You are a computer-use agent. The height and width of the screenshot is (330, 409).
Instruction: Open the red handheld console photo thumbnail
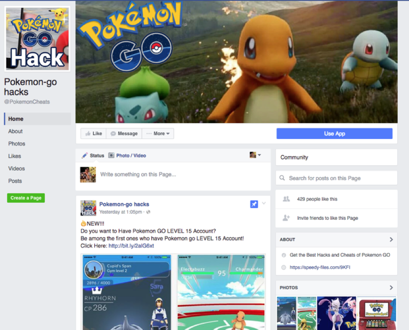coord(377,313)
